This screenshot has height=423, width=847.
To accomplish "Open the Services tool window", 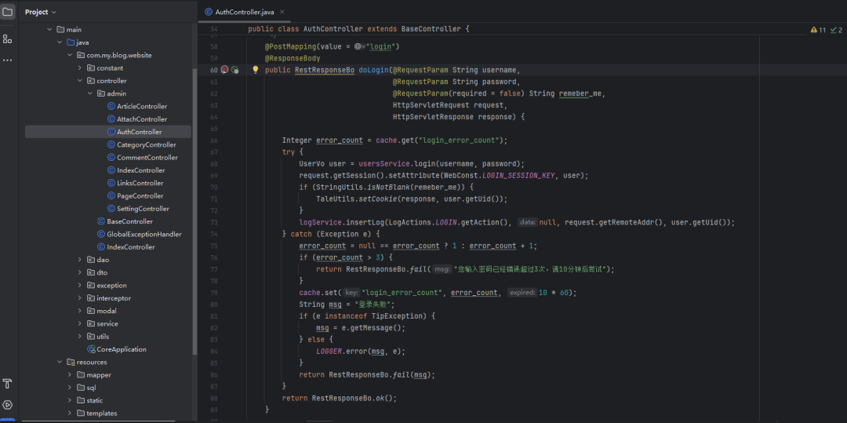I will 8,405.
